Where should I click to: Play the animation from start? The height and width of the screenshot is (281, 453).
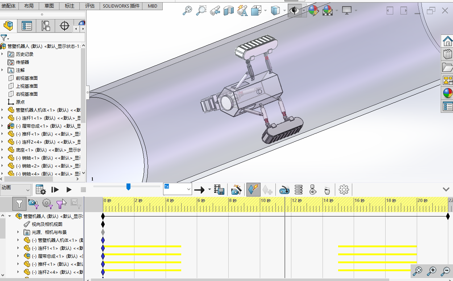pos(55,189)
